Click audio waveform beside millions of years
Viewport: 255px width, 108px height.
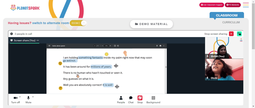tap(116, 66)
